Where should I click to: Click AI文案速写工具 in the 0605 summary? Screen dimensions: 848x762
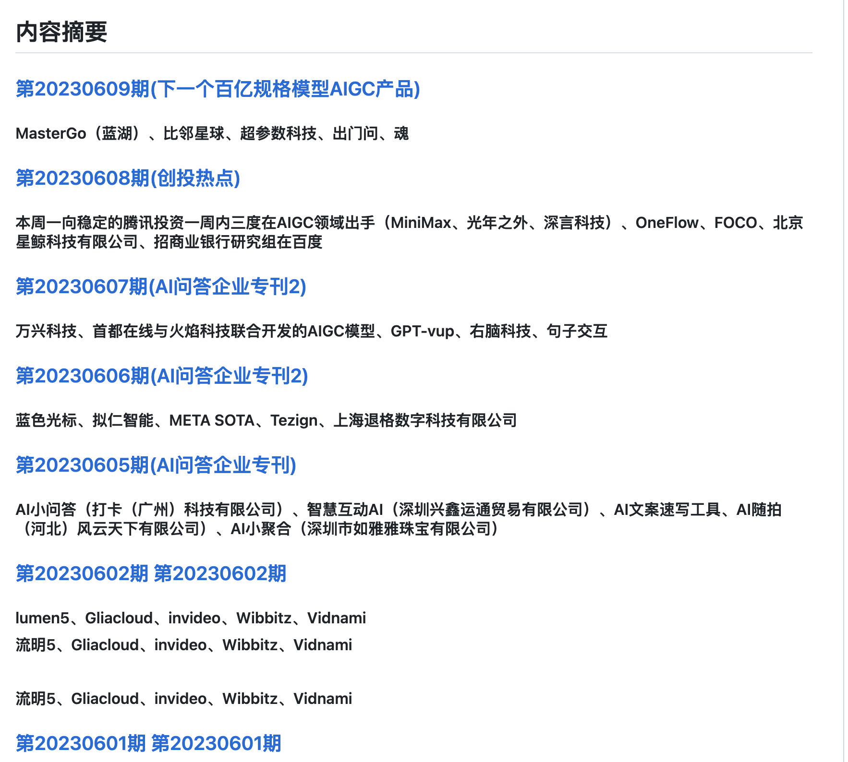tap(667, 510)
